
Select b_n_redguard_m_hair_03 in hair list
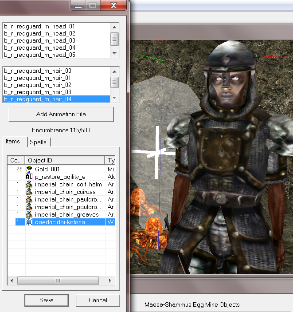point(57,92)
